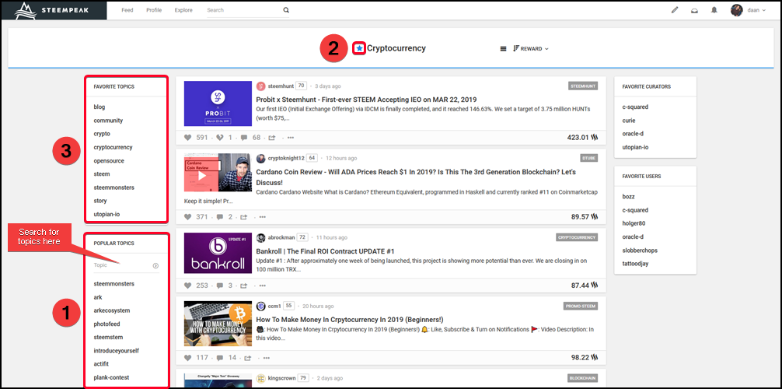Open comments on How To Make Money post
Screen dimensions: 782x389
(220, 358)
